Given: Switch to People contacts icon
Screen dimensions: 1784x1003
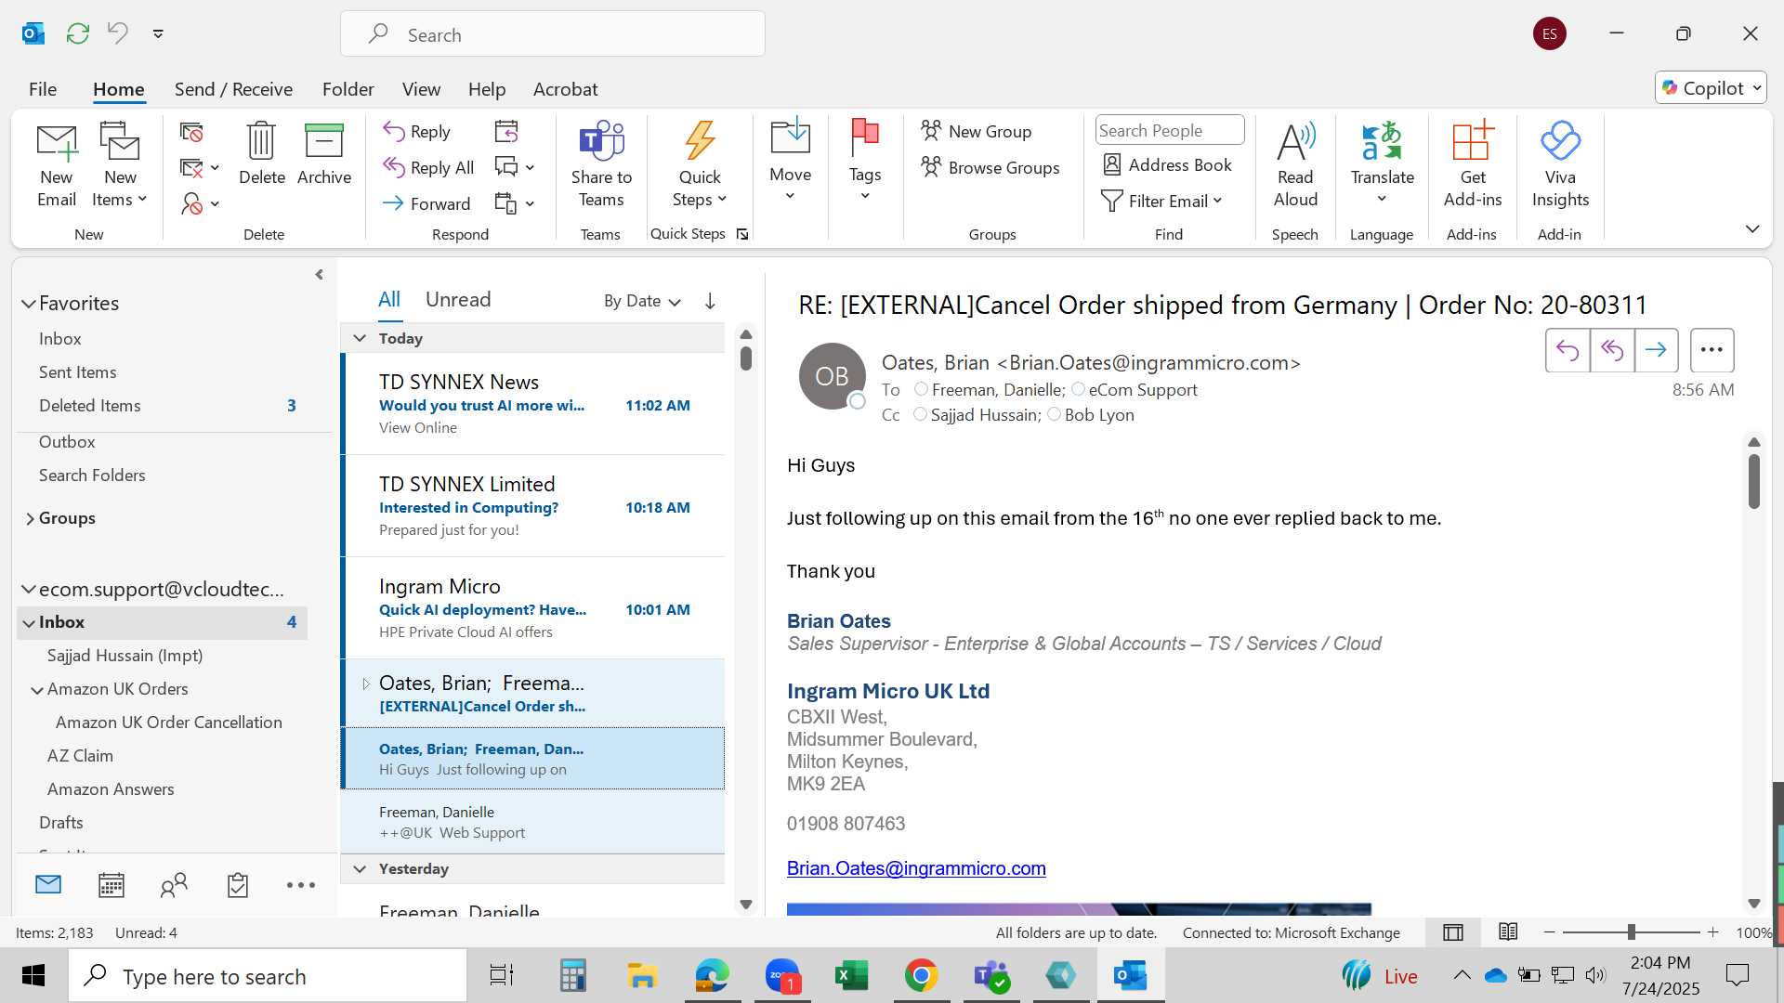Looking at the screenshot, I should pos(174,885).
